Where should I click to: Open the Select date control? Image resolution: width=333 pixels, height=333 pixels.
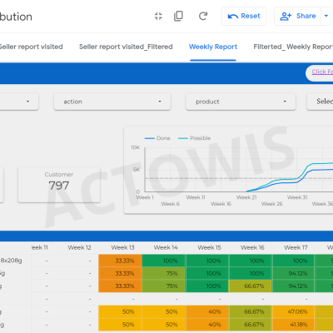320,102
